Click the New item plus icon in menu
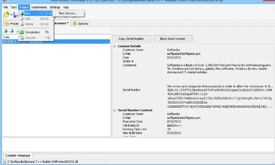 (x=22, y=13)
